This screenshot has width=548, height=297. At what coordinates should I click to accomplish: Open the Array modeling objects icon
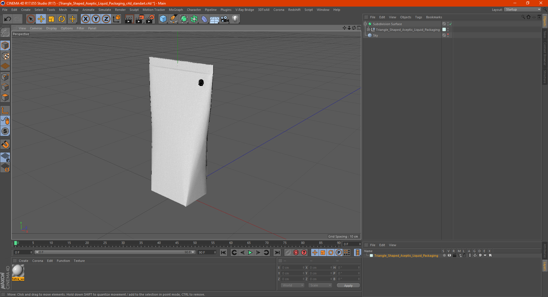194,19
